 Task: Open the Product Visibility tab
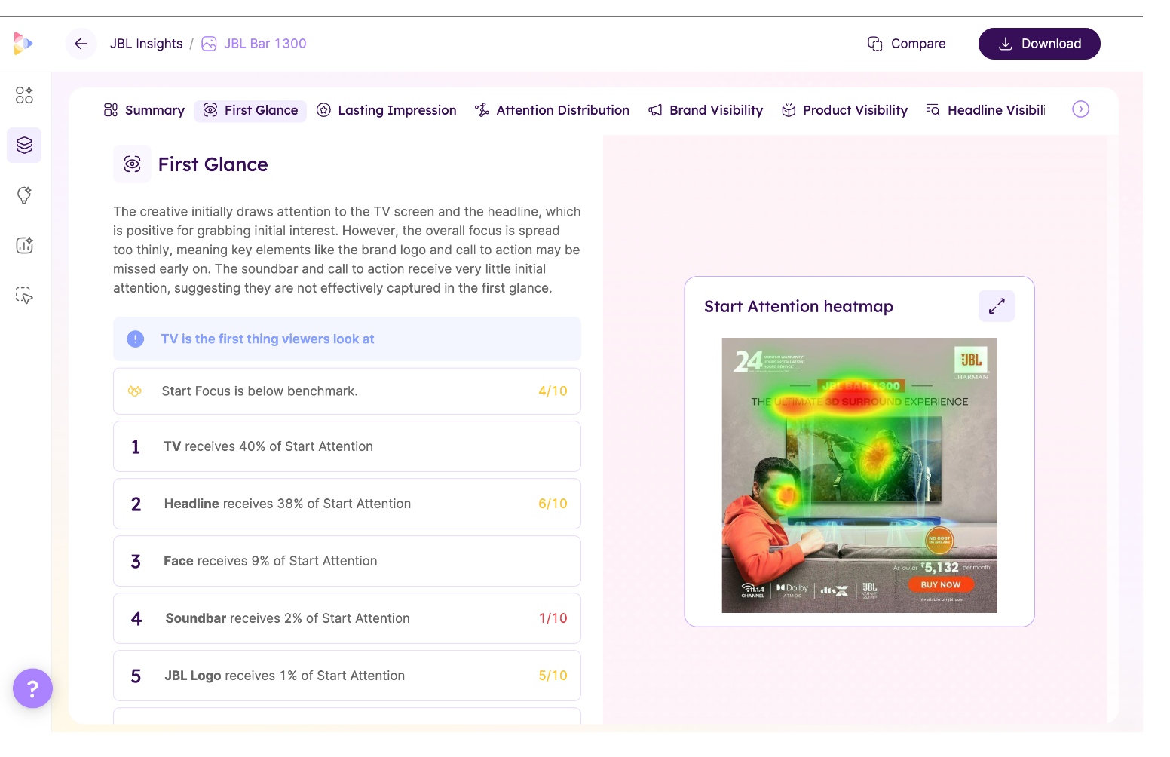click(x=844, y=110)
